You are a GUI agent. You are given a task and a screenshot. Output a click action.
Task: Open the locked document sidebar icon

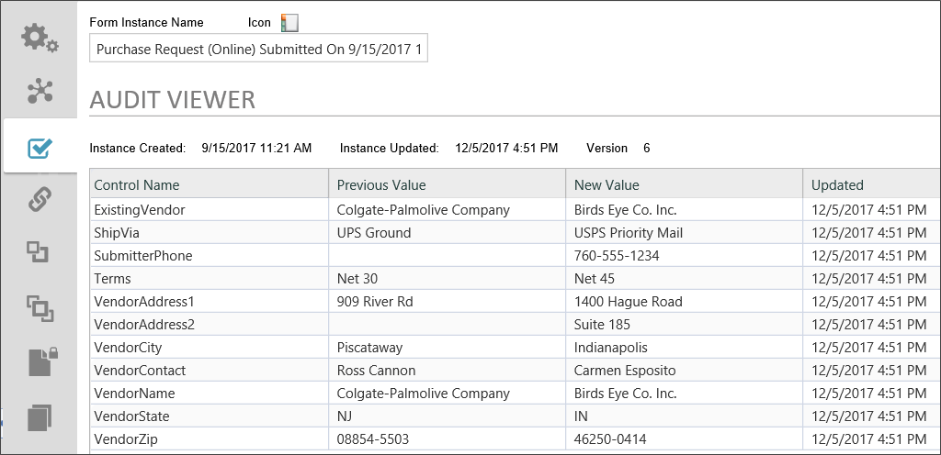click(42, 361)
